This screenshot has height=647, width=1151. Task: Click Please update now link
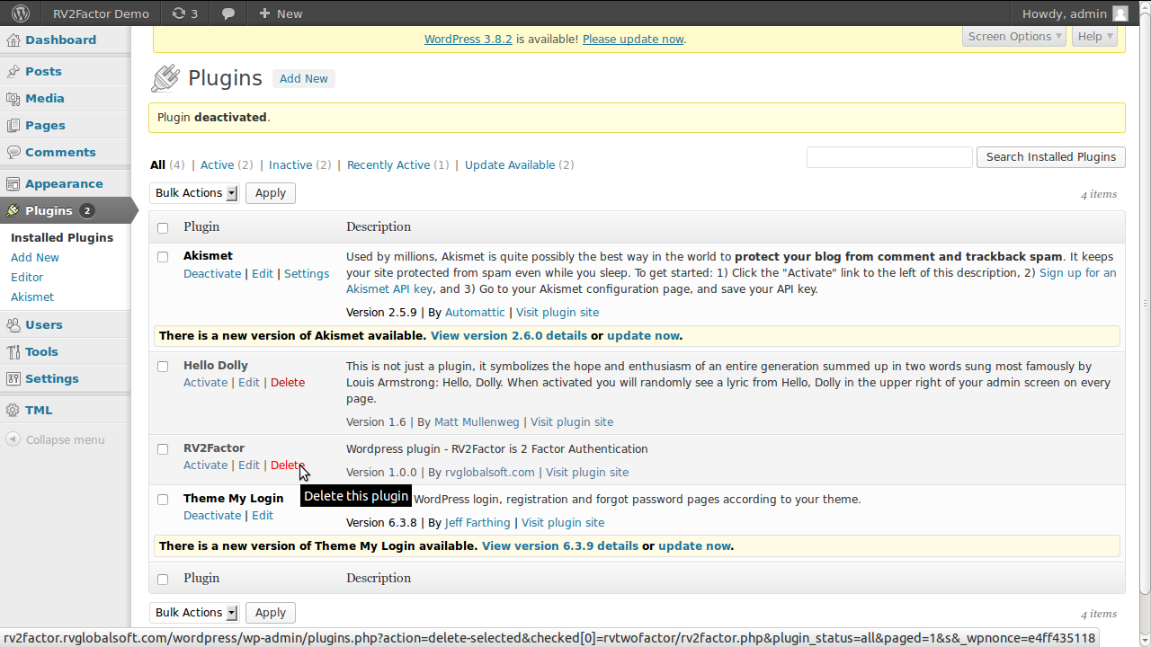(x=633, y=39)
